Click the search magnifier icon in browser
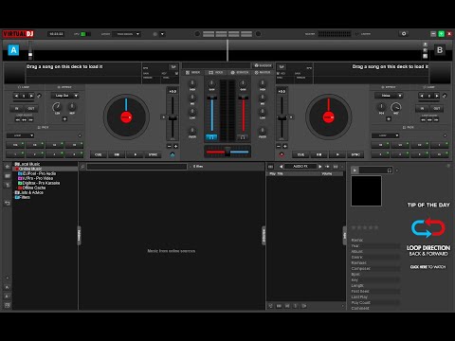Image resolution: width=455 pixels, height=341 pixels. [x=82, y=167]
